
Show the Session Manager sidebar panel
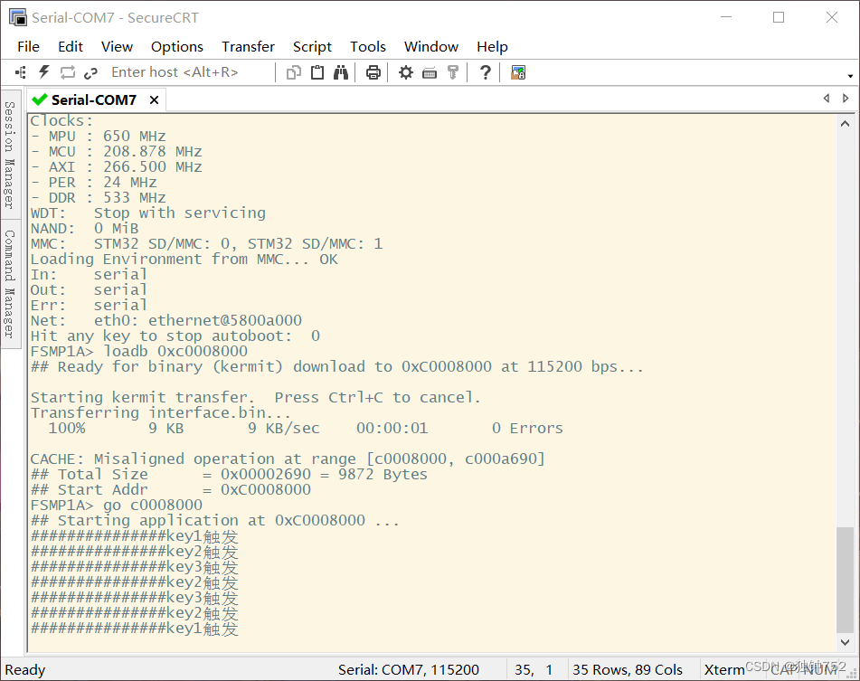(12, 166)
